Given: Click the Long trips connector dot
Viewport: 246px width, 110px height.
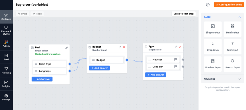Looking at the screenshot, I should click(x=70, y=71).
